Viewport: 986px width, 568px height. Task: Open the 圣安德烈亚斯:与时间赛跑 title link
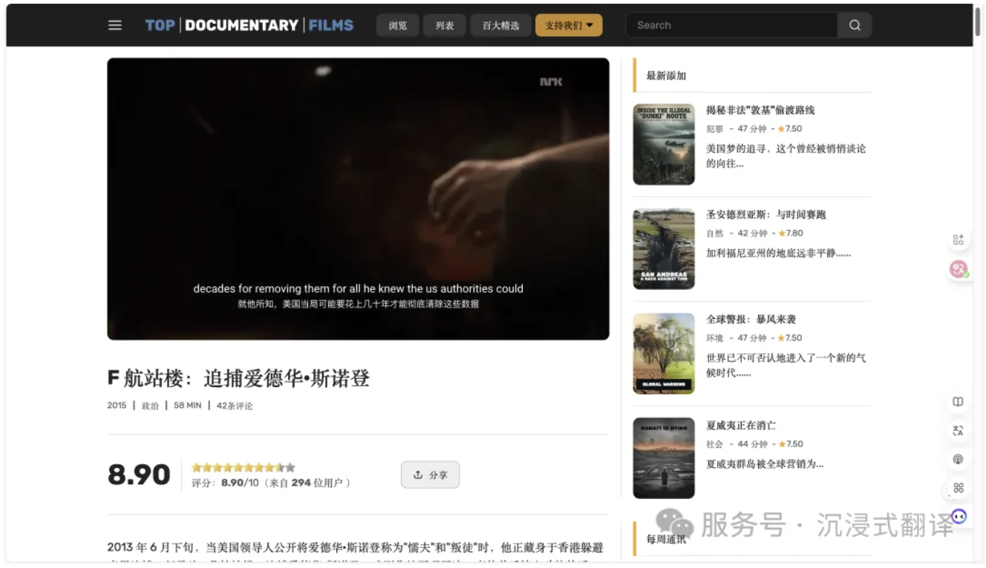(766, 214)
